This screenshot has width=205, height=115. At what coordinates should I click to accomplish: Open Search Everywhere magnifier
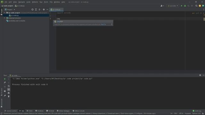[x=196, y=6]
